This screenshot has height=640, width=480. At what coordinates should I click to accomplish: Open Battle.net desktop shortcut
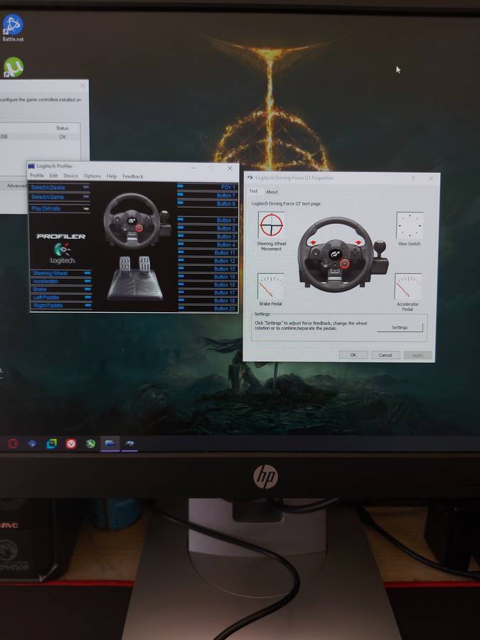pyautogui.click(x=13, y=26)
